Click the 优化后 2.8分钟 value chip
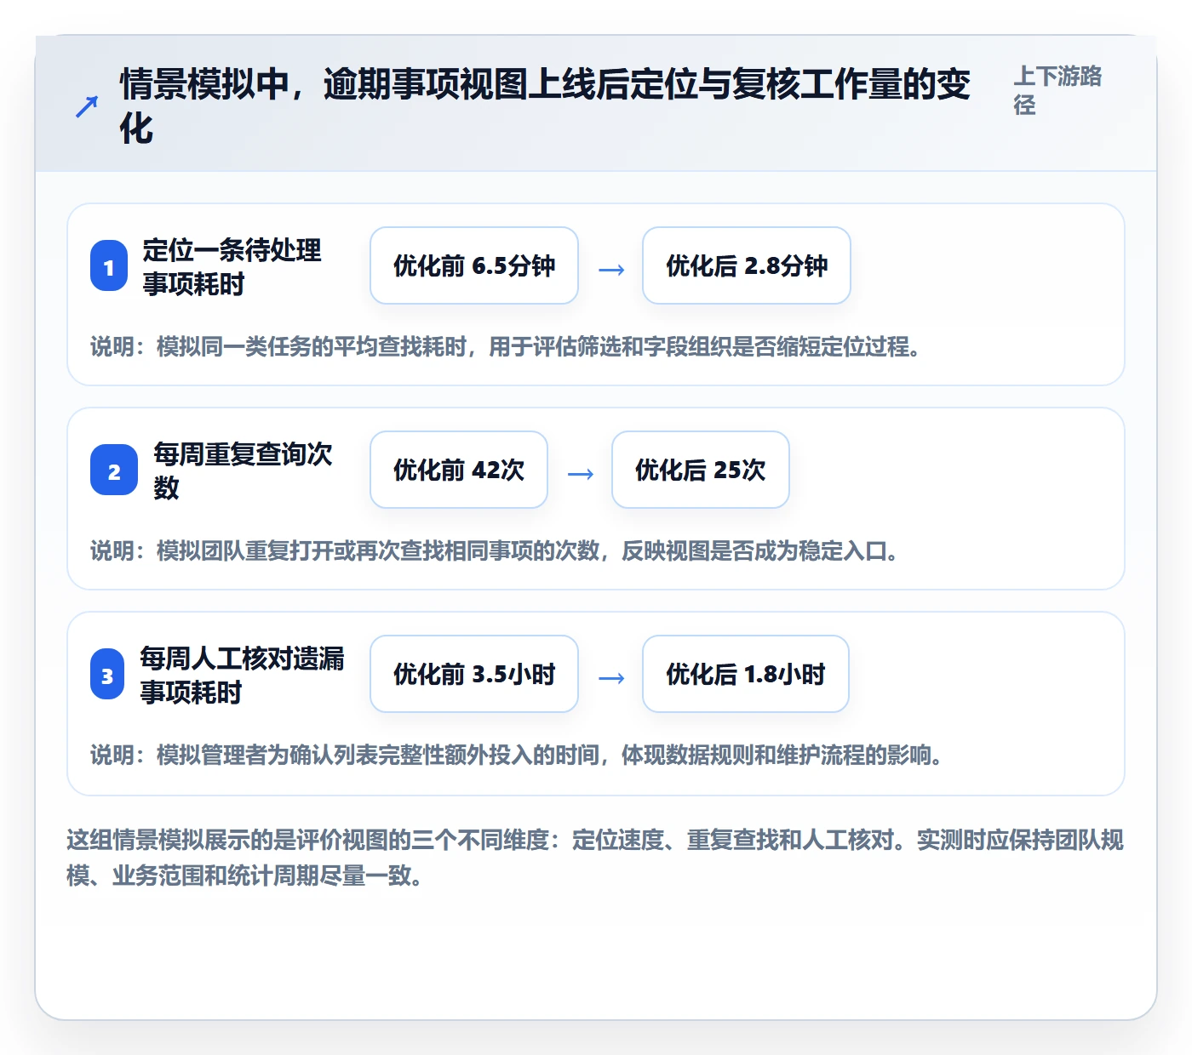Screen dimensions: 1192x1055 (747, 265)
